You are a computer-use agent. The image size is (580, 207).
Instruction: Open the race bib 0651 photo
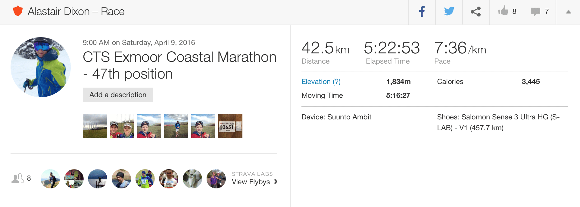[230, 126]
